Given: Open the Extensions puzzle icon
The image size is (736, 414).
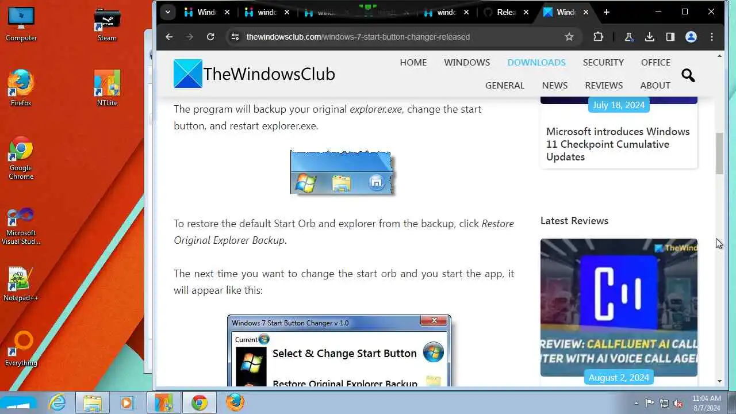Looking at the screenshot, I should click(598, 37).
